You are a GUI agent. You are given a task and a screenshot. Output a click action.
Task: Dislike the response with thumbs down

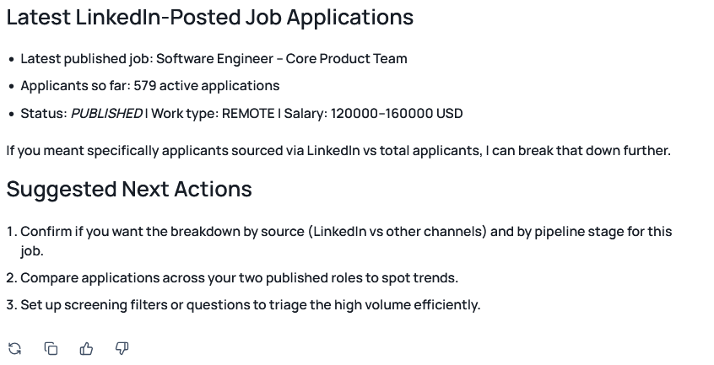(x=122, y=348)
